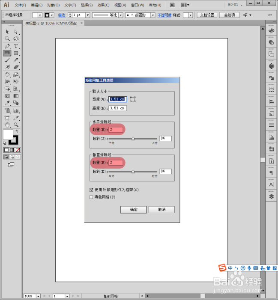The height and width of the screenshot is (300, 278).
Task: Select the Column Graph tool
Action: pyautogui.click(x=16, y=110)
